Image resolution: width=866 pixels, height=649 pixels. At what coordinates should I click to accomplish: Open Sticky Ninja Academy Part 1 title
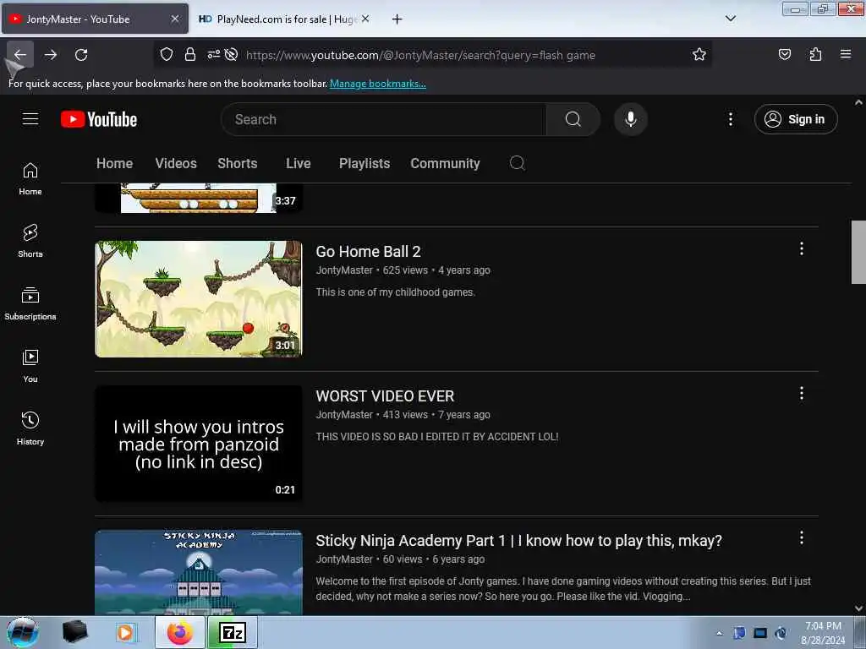click(x=518, y=541)
